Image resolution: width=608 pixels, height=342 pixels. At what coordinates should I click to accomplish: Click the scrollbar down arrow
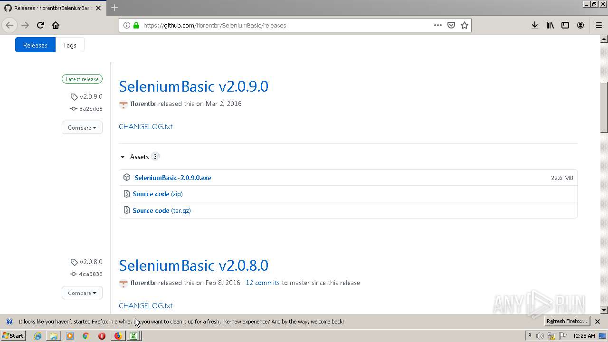[604, 310]
